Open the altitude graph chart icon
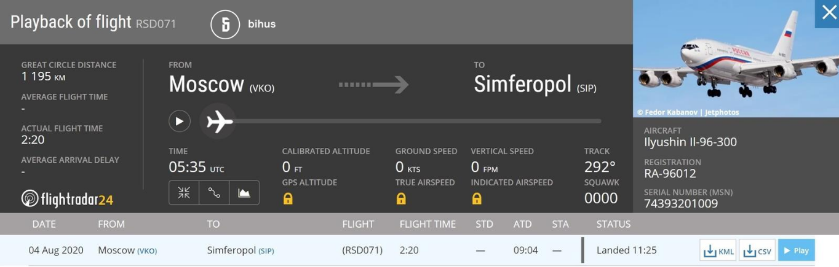839x267 pixels. 244,193
